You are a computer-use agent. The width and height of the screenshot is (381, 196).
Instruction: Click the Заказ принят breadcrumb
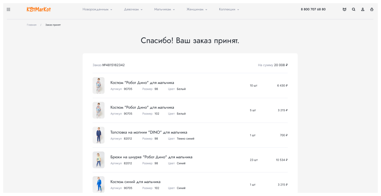(x=53, y=25)
